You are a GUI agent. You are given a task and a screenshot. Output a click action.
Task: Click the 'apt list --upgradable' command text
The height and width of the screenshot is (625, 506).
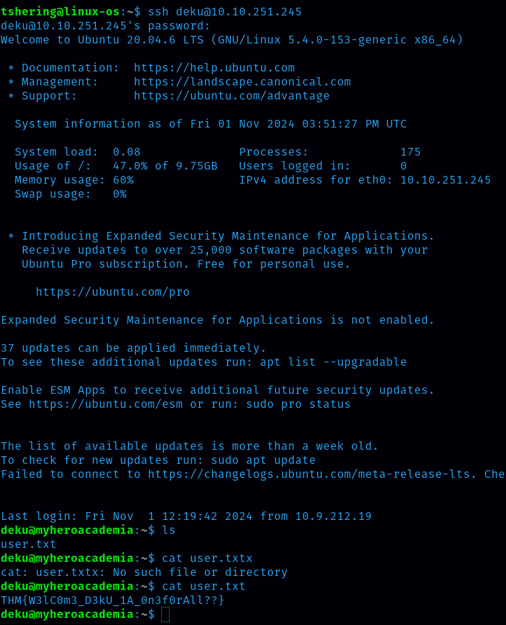click(333, 362)
